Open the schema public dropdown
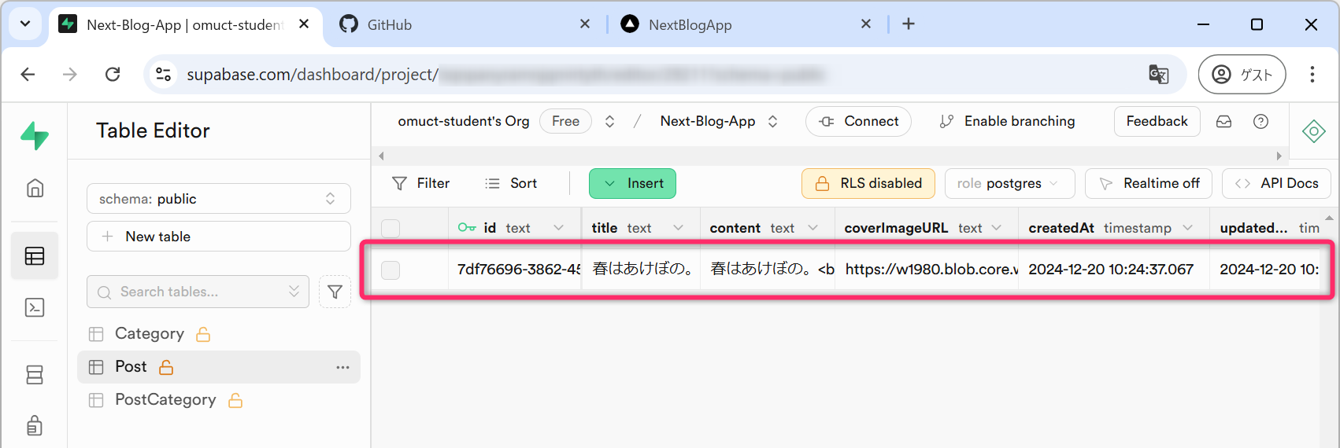The width and height of the screenshot is (1340, 448). (x=218, y=199)
